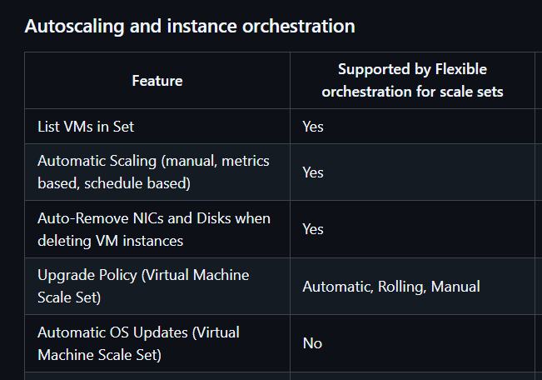Click the word 'Manual' in Upgrade Policy values

pyautogui.click(x=459, y=286)
